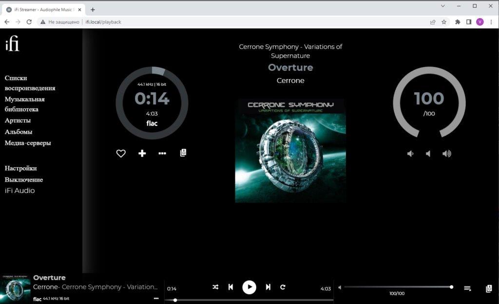The width and height of the screenshot is (499, 304).
Task: Open iFi Audio link
Action: click(x=19, y=191)
